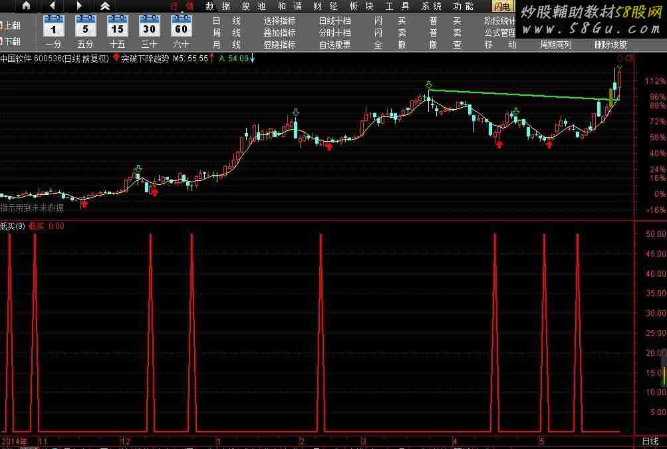Click 选择指标 to choose indicator

click(279, 21)
